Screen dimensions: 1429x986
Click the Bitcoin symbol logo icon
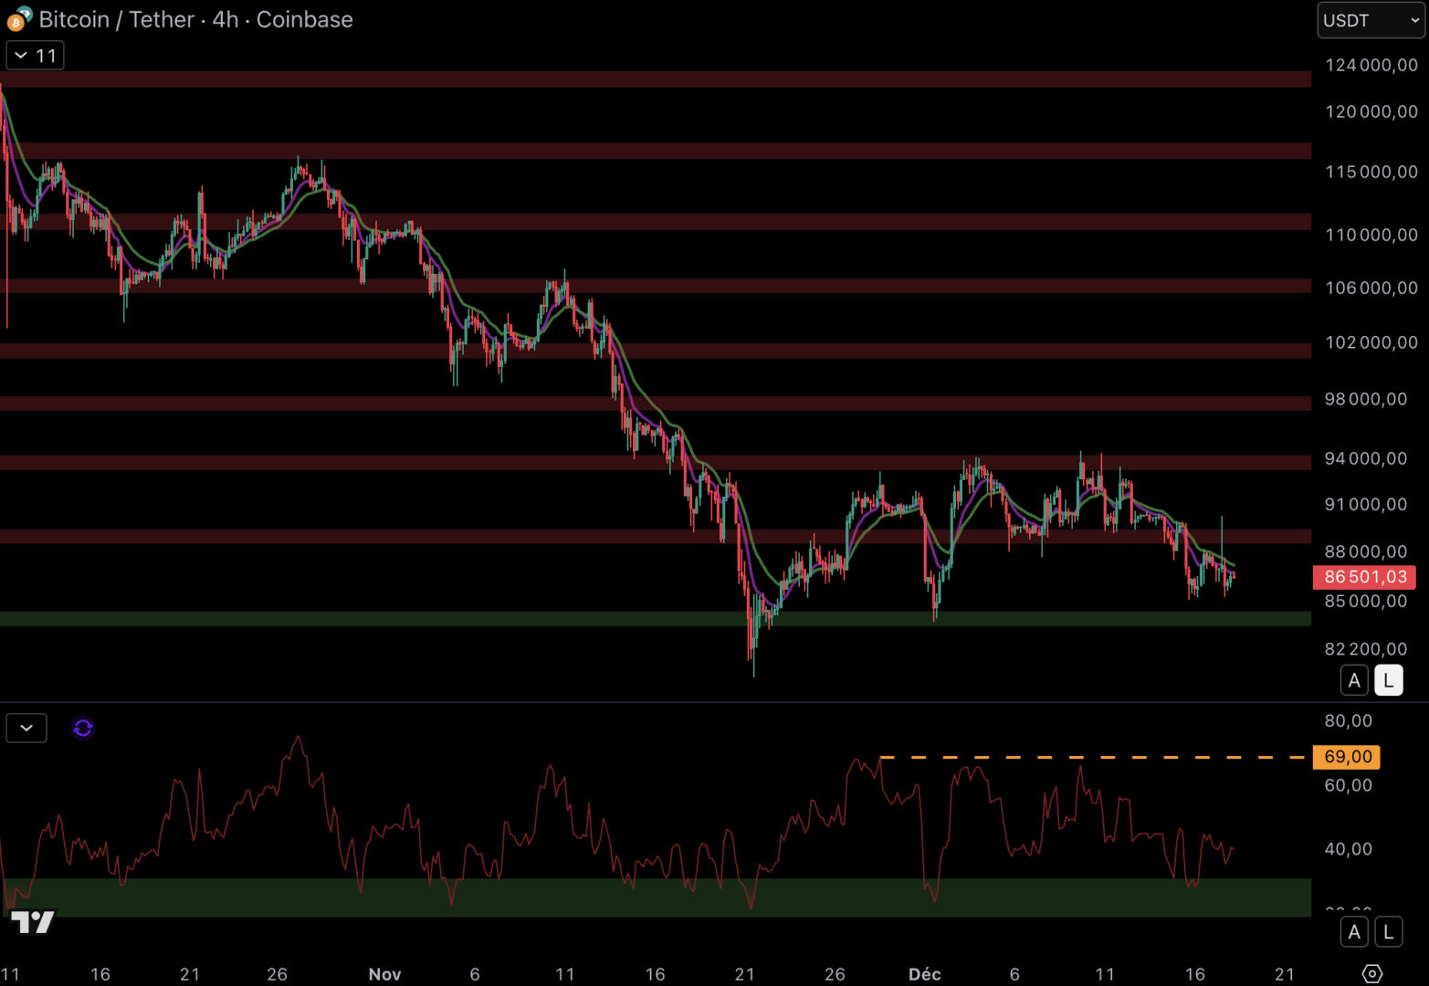point(18,19)
